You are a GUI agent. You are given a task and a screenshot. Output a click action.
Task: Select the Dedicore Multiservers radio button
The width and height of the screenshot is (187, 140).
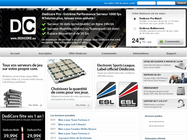[x=135, y=29]
